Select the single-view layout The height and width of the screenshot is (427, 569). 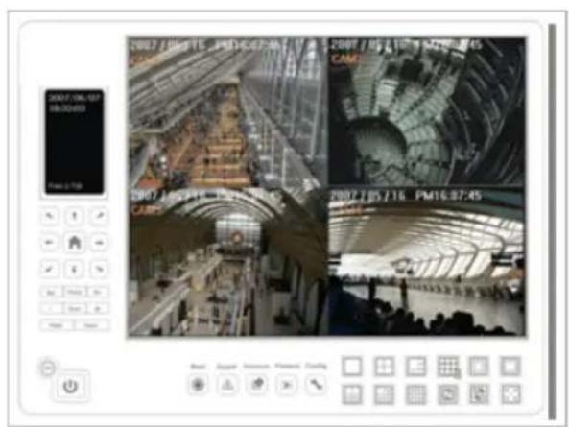click(352, 366)
